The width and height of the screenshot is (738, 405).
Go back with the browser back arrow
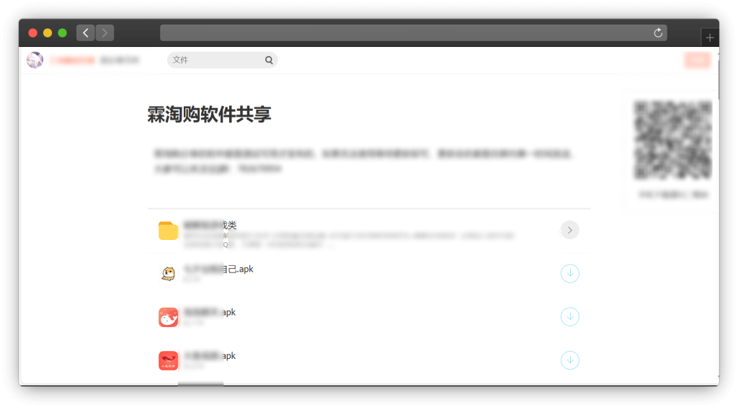click(85, 33)
